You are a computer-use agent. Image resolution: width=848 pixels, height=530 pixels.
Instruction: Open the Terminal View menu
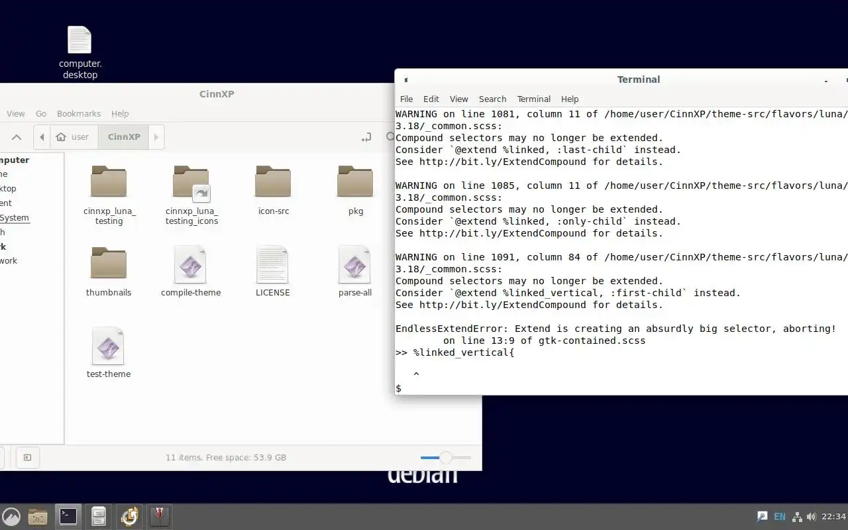(x=459, y=99)
